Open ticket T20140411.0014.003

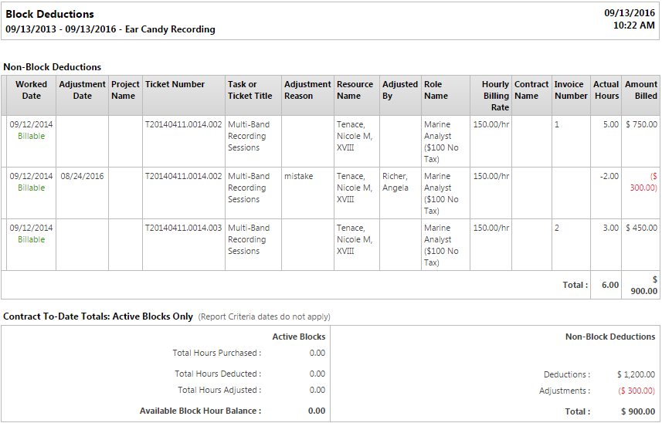[183, 228]
